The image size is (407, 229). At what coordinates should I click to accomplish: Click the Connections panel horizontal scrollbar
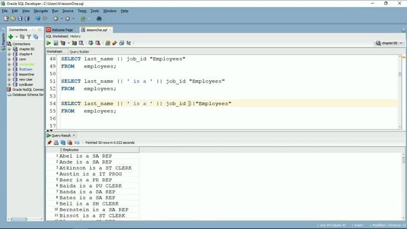pos(19,219)
